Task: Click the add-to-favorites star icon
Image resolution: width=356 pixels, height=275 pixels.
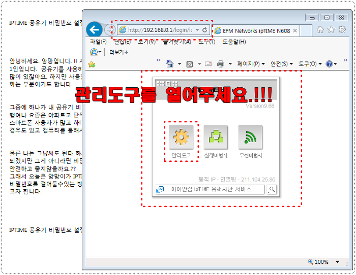Action: pos(92,64)
